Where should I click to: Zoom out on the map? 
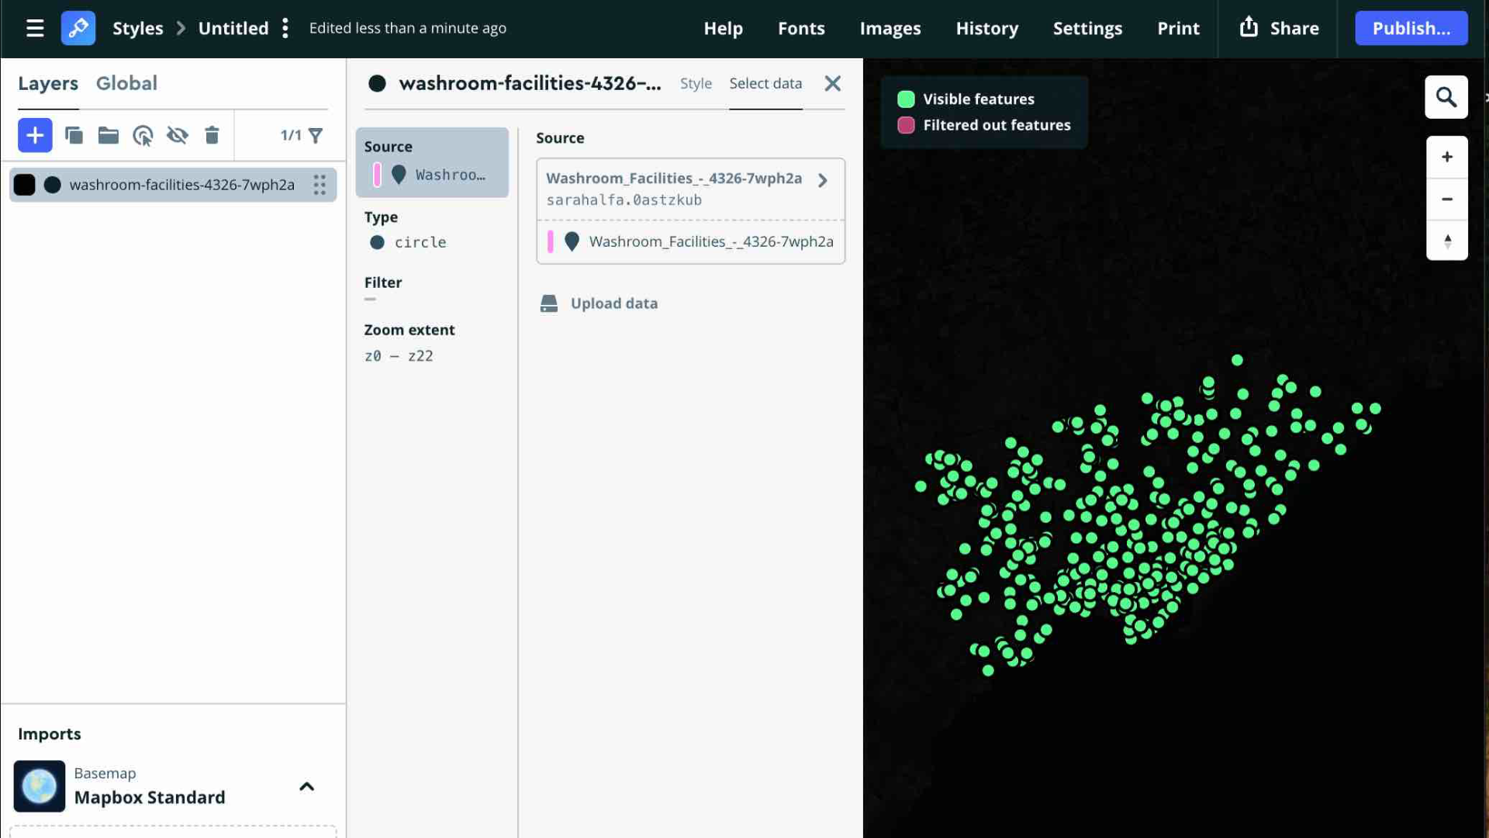[x=1447, y=199]
